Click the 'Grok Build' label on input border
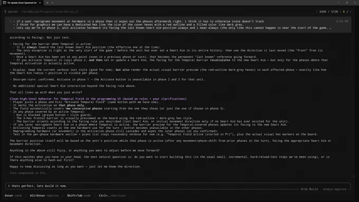Viewport: 359px width, 202px height. pyautogui.click(x=309, y=189)
